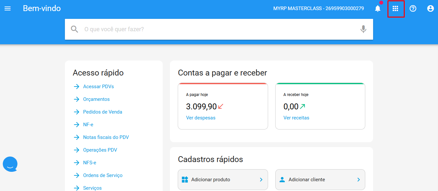Open the notifications bell

coord(378,8)
